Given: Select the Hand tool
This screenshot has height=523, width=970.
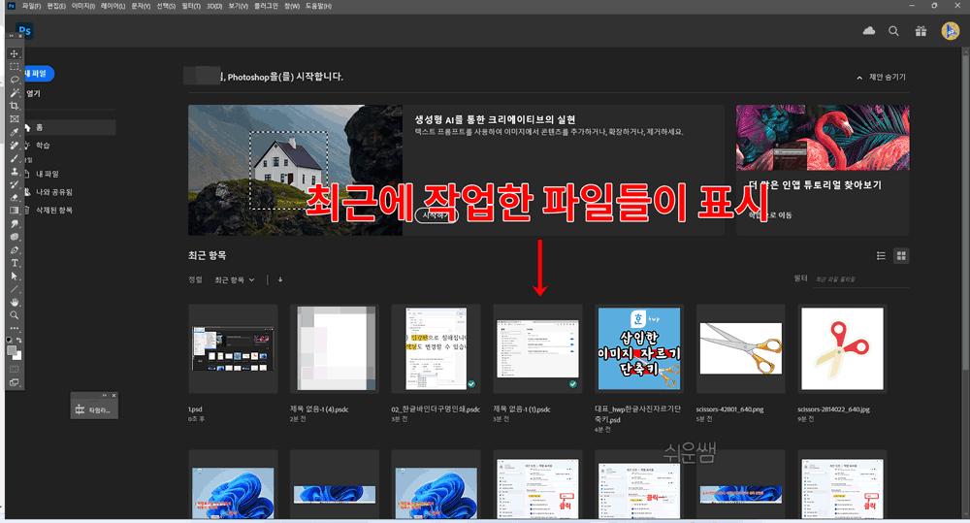Looking at the screenshot, I should coord(15,302).
